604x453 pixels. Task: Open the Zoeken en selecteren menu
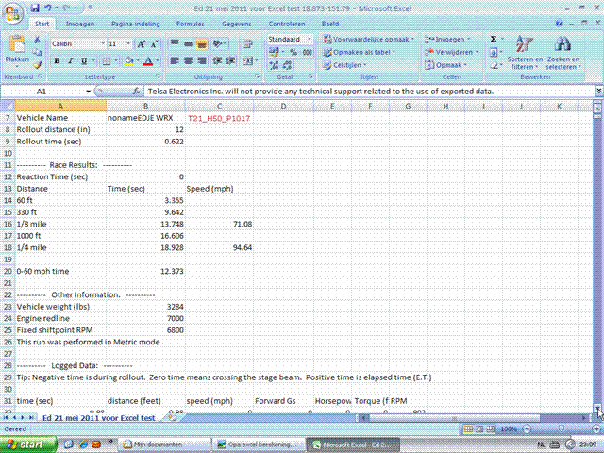(563, 52)
